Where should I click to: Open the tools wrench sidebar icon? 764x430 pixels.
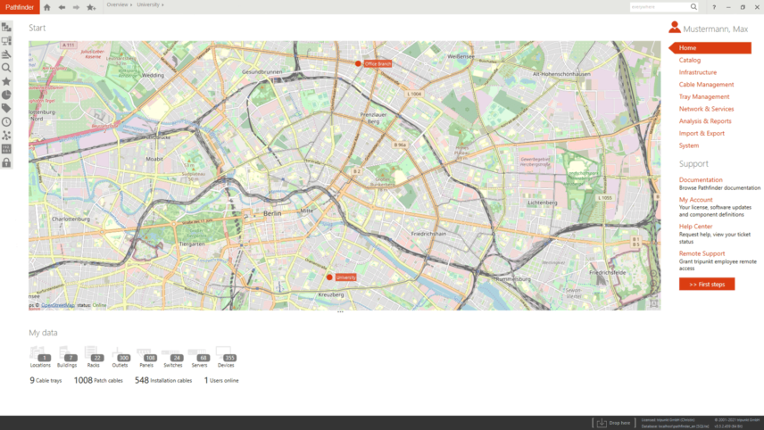6,54
